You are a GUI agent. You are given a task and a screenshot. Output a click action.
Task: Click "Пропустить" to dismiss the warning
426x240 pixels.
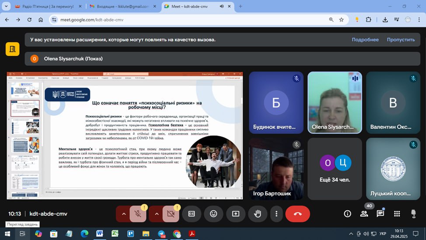click(x=401, y=40)
